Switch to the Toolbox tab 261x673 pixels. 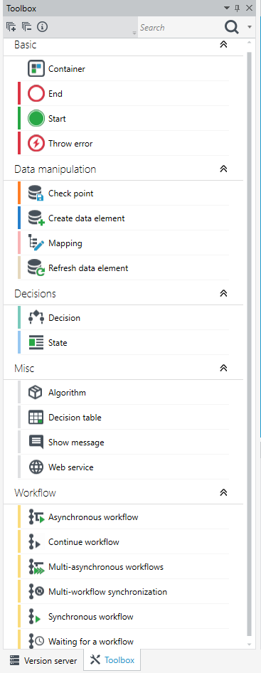coord(112,660)
